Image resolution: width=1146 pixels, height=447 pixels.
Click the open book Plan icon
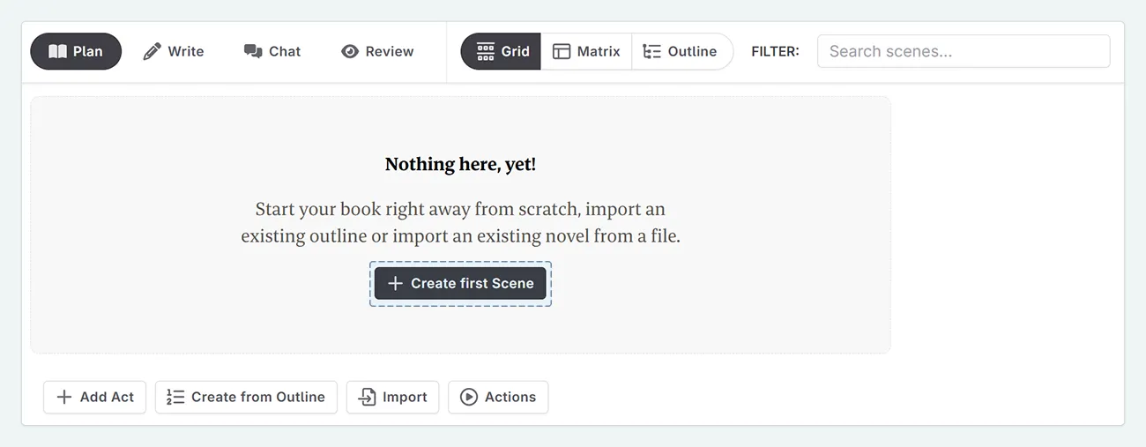58,51
